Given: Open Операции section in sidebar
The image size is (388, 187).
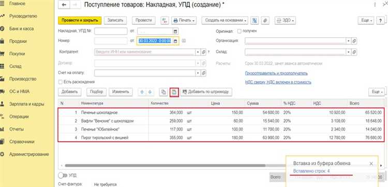Looking at the screenshot, I should (19, 117).
